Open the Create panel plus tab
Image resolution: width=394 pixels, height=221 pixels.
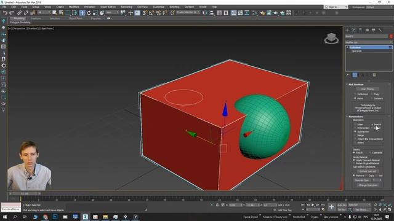(x=347, y=30)
